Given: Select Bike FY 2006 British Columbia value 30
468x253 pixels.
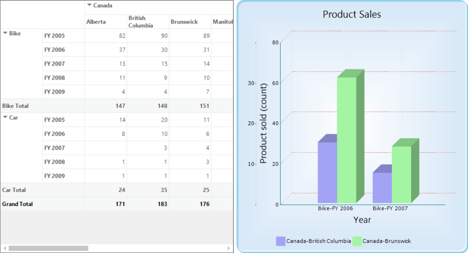Looking at the screenshot, I should tap(148, 50).
